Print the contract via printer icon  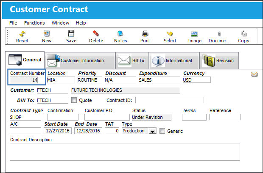[x=145, y=34]
